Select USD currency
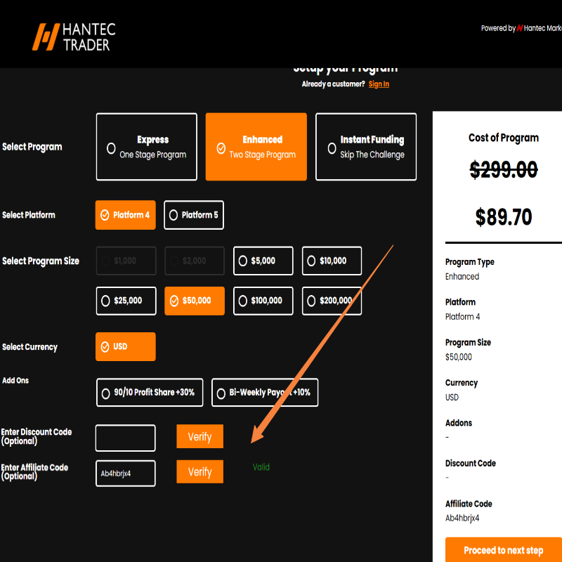The image size is (562, 562). [x=126, y=346]
